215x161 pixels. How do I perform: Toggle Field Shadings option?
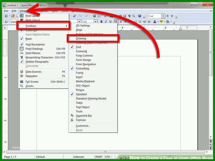43,49
